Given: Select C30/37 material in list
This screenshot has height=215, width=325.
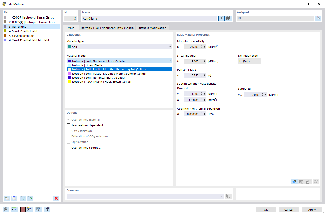Looking at the screenshot, I should [31, 17].
